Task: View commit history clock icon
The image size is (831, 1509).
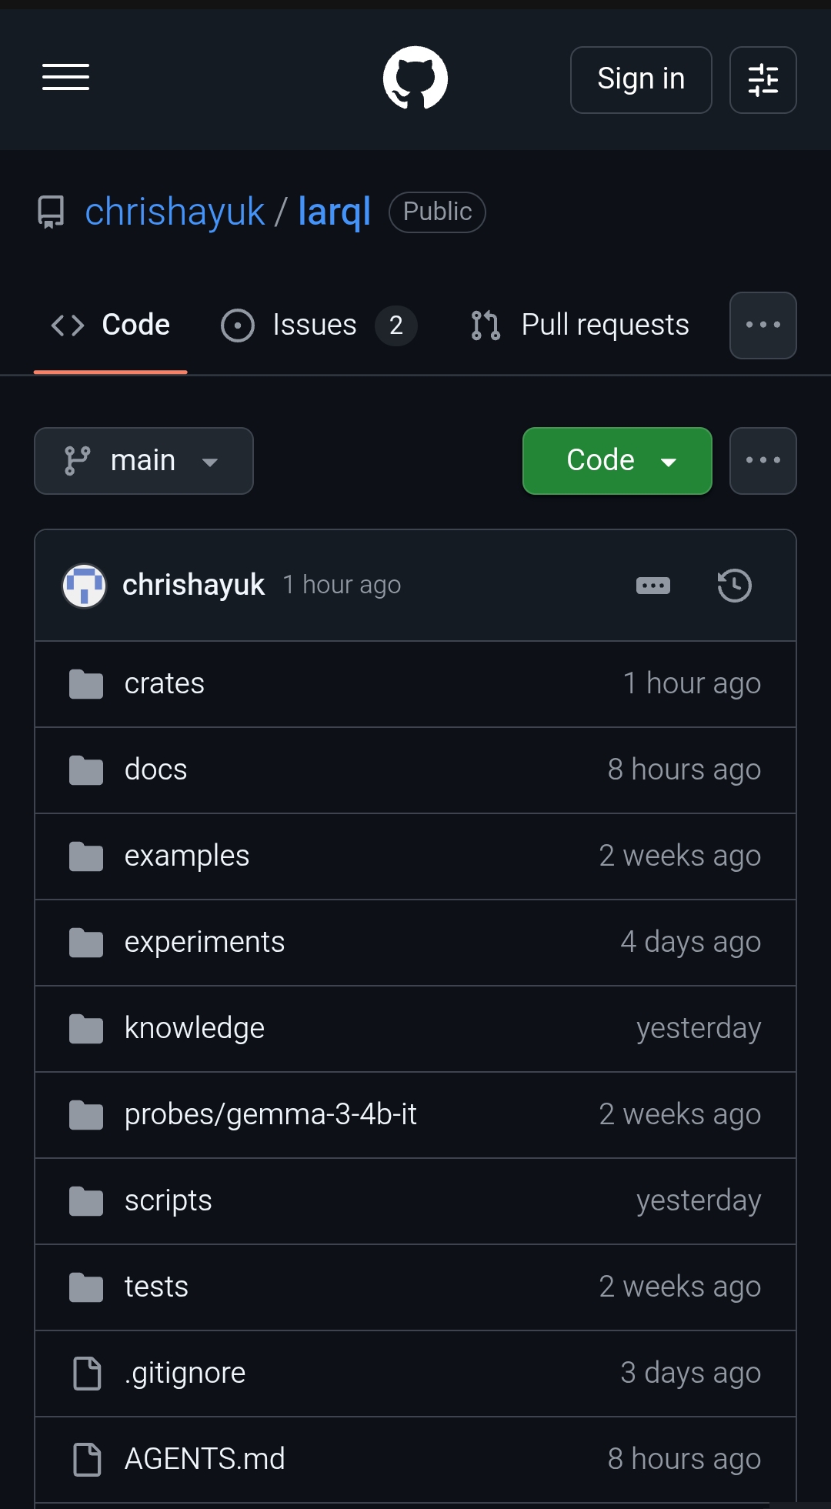Action: click(734, 586)
